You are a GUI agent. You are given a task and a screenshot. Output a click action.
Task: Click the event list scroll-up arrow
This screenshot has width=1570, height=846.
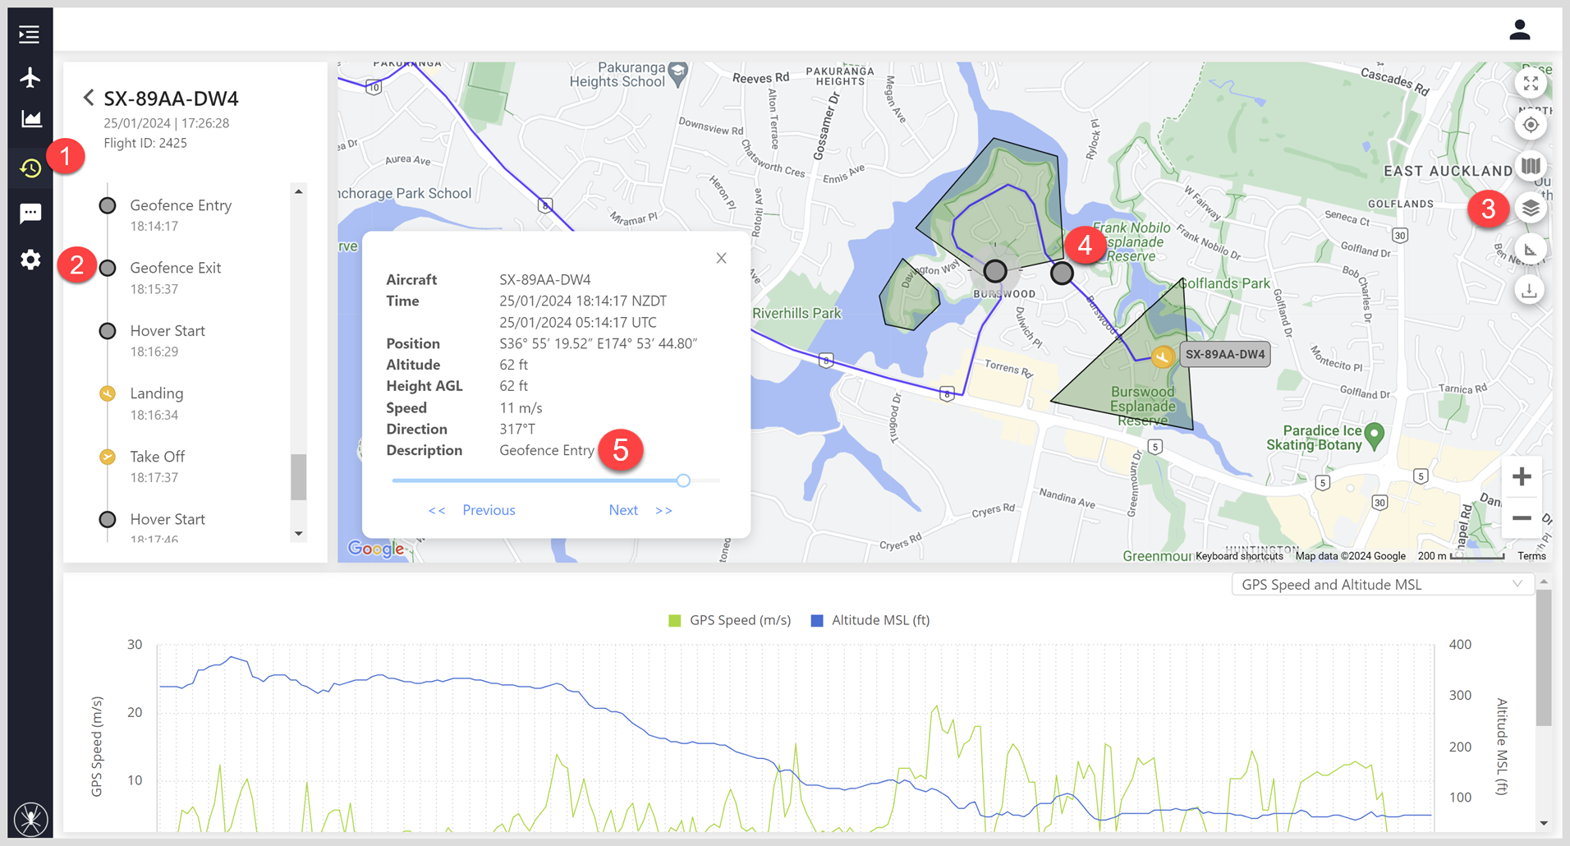(x=299, y=191)
